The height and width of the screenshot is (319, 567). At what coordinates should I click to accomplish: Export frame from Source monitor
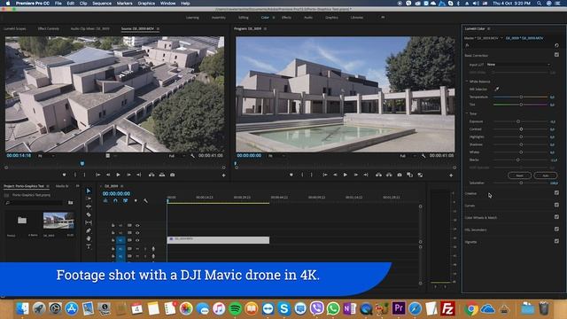(173, 175)
